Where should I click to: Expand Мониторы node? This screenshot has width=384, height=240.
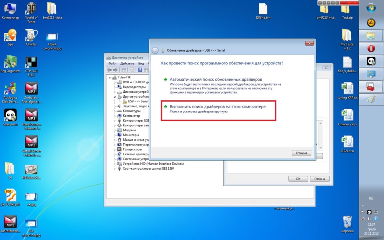click(x=115, y=135)
